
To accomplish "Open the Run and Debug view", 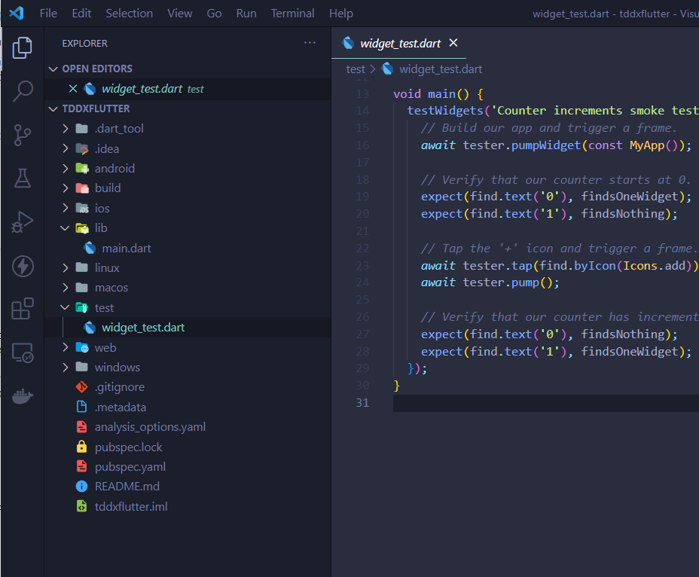I will coord(22,222).
